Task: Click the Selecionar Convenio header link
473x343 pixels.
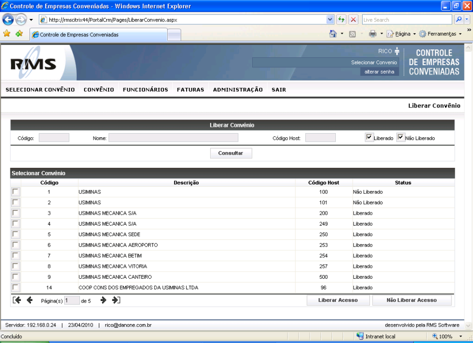Action: 374,63
